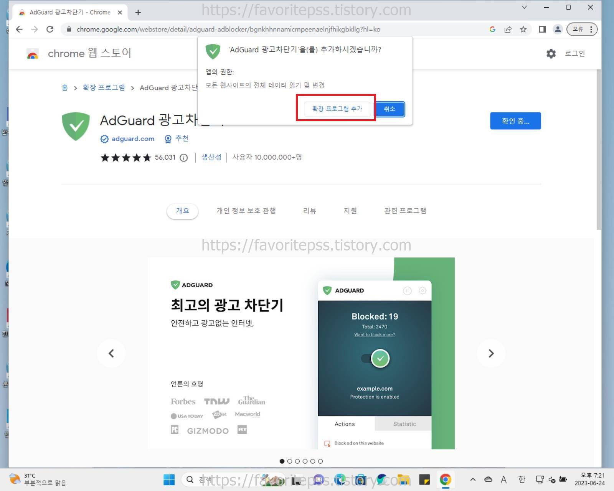Open the taskbar clock and date
The height and width of the screenshot is (491, 614).
590,479
